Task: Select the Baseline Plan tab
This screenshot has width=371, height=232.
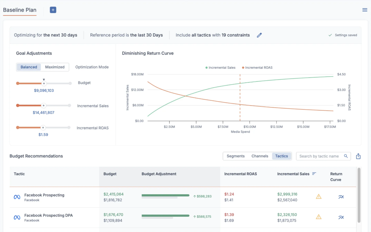Action: pos(20,10)
